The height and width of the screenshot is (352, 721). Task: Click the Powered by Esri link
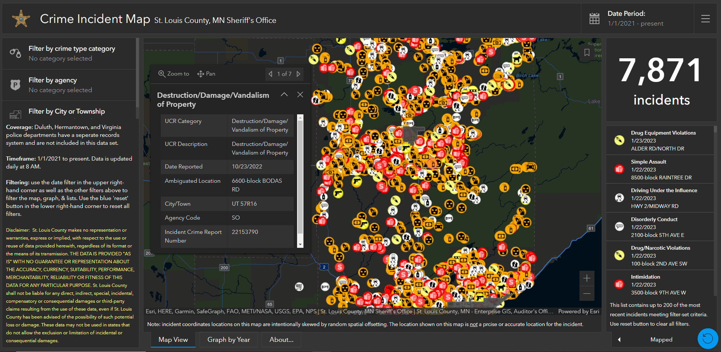point(579,311)
